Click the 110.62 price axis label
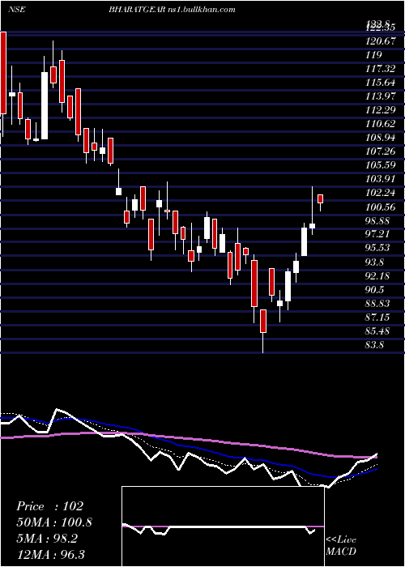The image size is (405, 567). 380,124
